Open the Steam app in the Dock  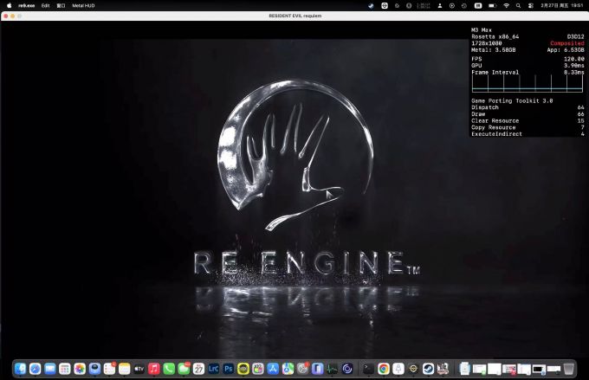428,369
